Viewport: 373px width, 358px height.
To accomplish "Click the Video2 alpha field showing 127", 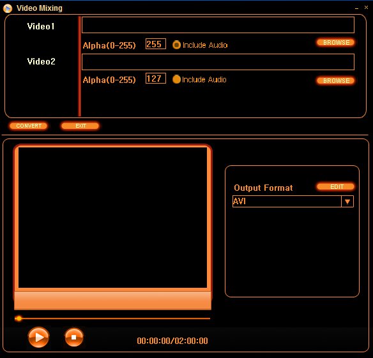I will coord(156,78).
